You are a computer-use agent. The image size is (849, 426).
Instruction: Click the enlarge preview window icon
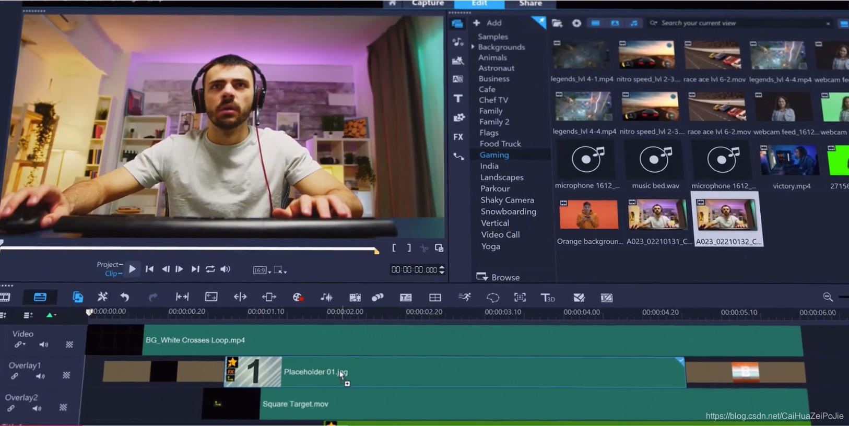(439, 248)
